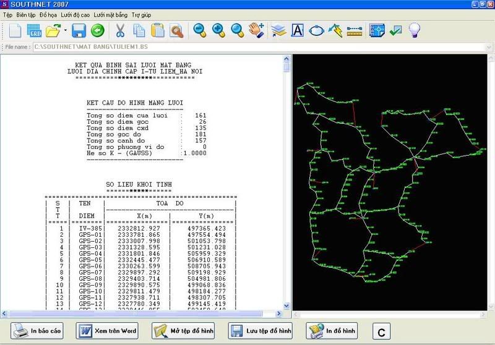Click the He so K value 1.0000
This screenshot has height=345, width=495.
[195, 153]
